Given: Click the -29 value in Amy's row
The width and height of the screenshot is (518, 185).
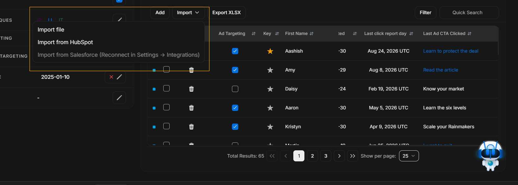Looking at the screenshot, I should [x=342, y=70].
